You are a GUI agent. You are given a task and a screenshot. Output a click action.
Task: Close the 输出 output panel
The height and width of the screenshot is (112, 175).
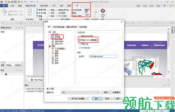(169, 85)
